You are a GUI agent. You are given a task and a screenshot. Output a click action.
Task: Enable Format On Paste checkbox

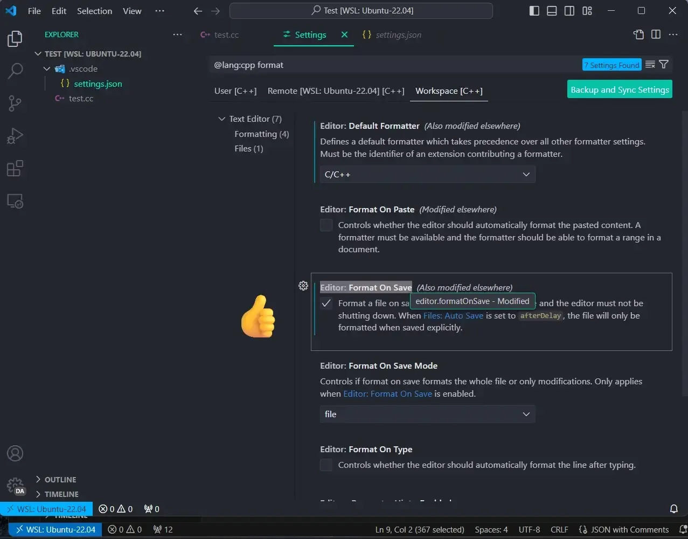[x=326, y=225]
